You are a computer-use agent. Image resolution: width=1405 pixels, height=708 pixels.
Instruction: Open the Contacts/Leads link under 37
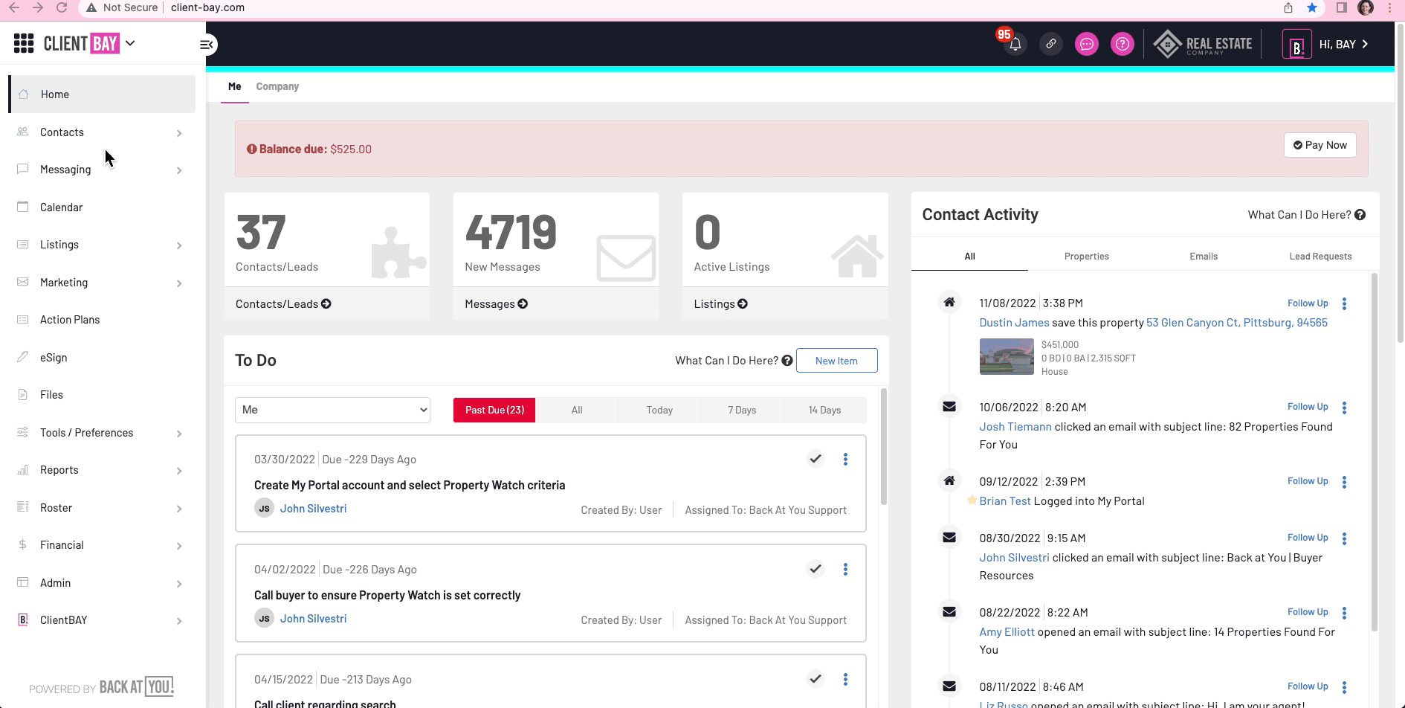(x=283, y=303)
